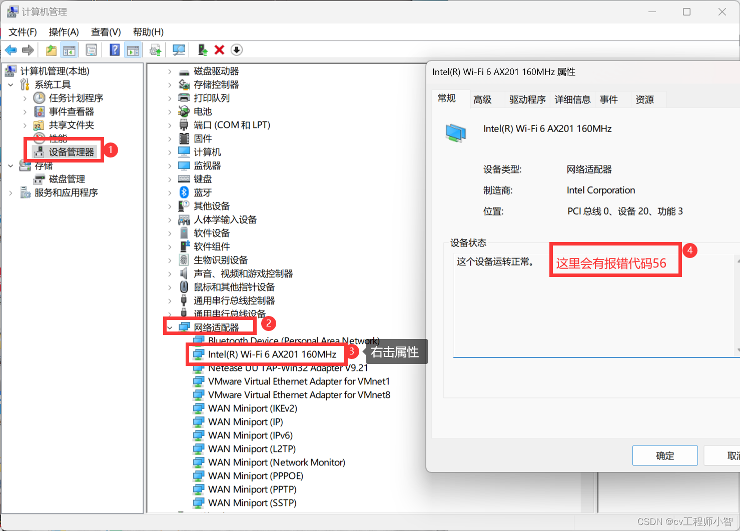Click the 确定 button in properties dialog
Image resolution: width=740 pixels, height=531 pixels.
click(665, 455)
